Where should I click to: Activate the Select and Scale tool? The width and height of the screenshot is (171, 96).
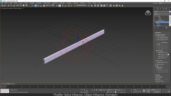point(41,6)
